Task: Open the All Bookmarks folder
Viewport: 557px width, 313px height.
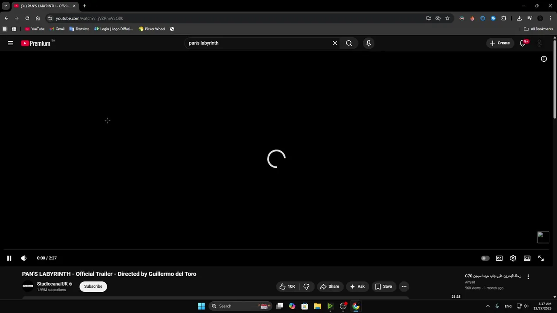Action: (x=538, y=29)
